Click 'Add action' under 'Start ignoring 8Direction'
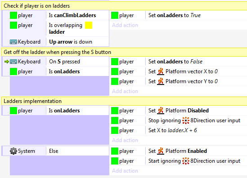 (125, 171)
